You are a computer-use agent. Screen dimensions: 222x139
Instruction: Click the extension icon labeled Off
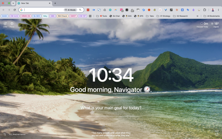(x=132, y=10)
